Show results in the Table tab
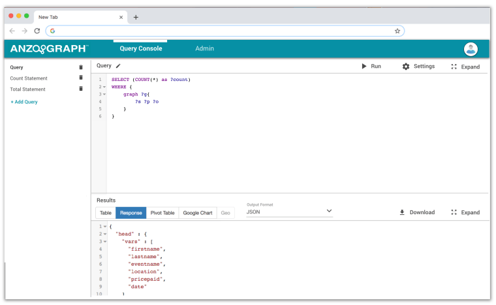This screenshot has width=496, height=305. tap(106, 213)
